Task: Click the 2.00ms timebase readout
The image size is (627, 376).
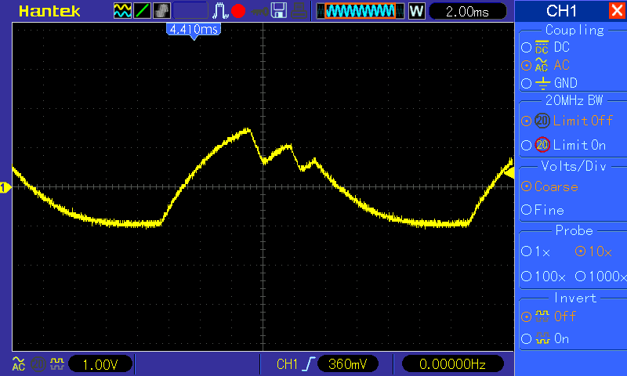Action: pyautogui.click(x=467, y=11)
